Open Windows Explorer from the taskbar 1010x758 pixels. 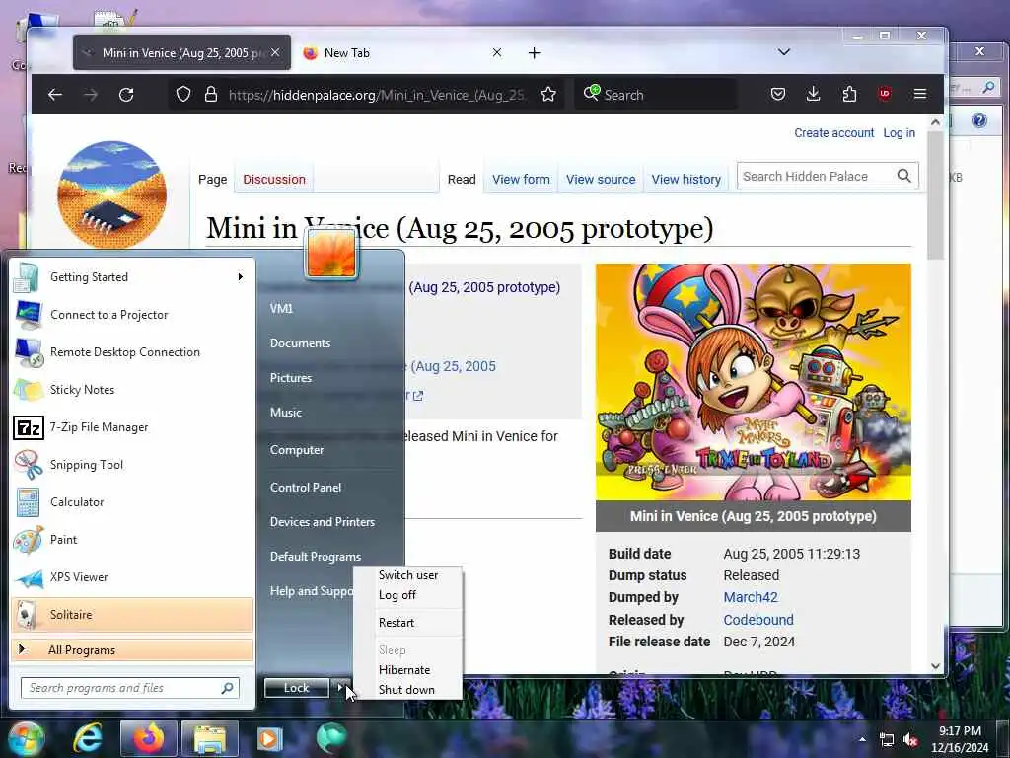coord(210,738)
